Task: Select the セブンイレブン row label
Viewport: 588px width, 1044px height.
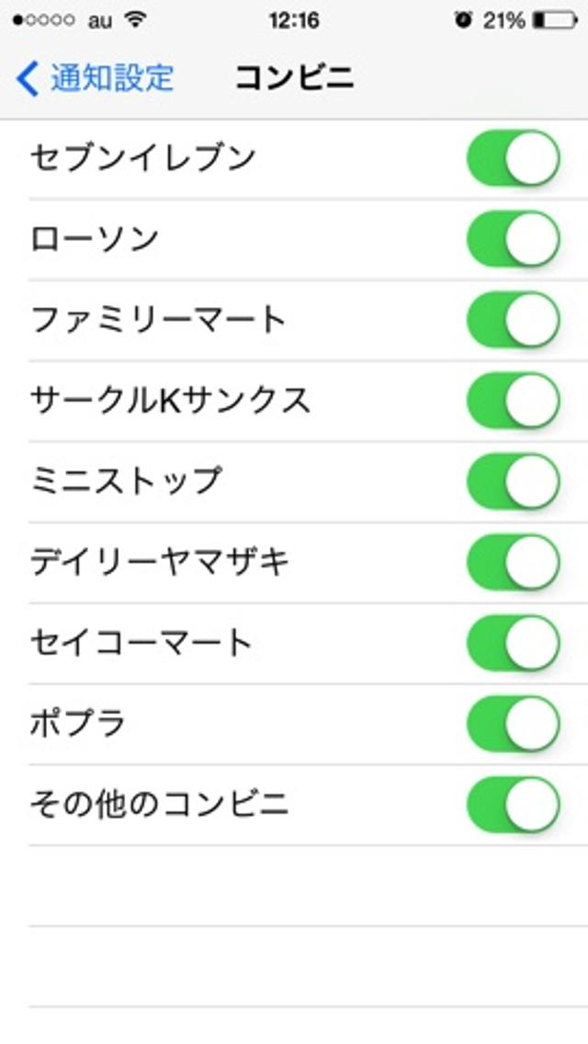Action: tap(142, 158)
